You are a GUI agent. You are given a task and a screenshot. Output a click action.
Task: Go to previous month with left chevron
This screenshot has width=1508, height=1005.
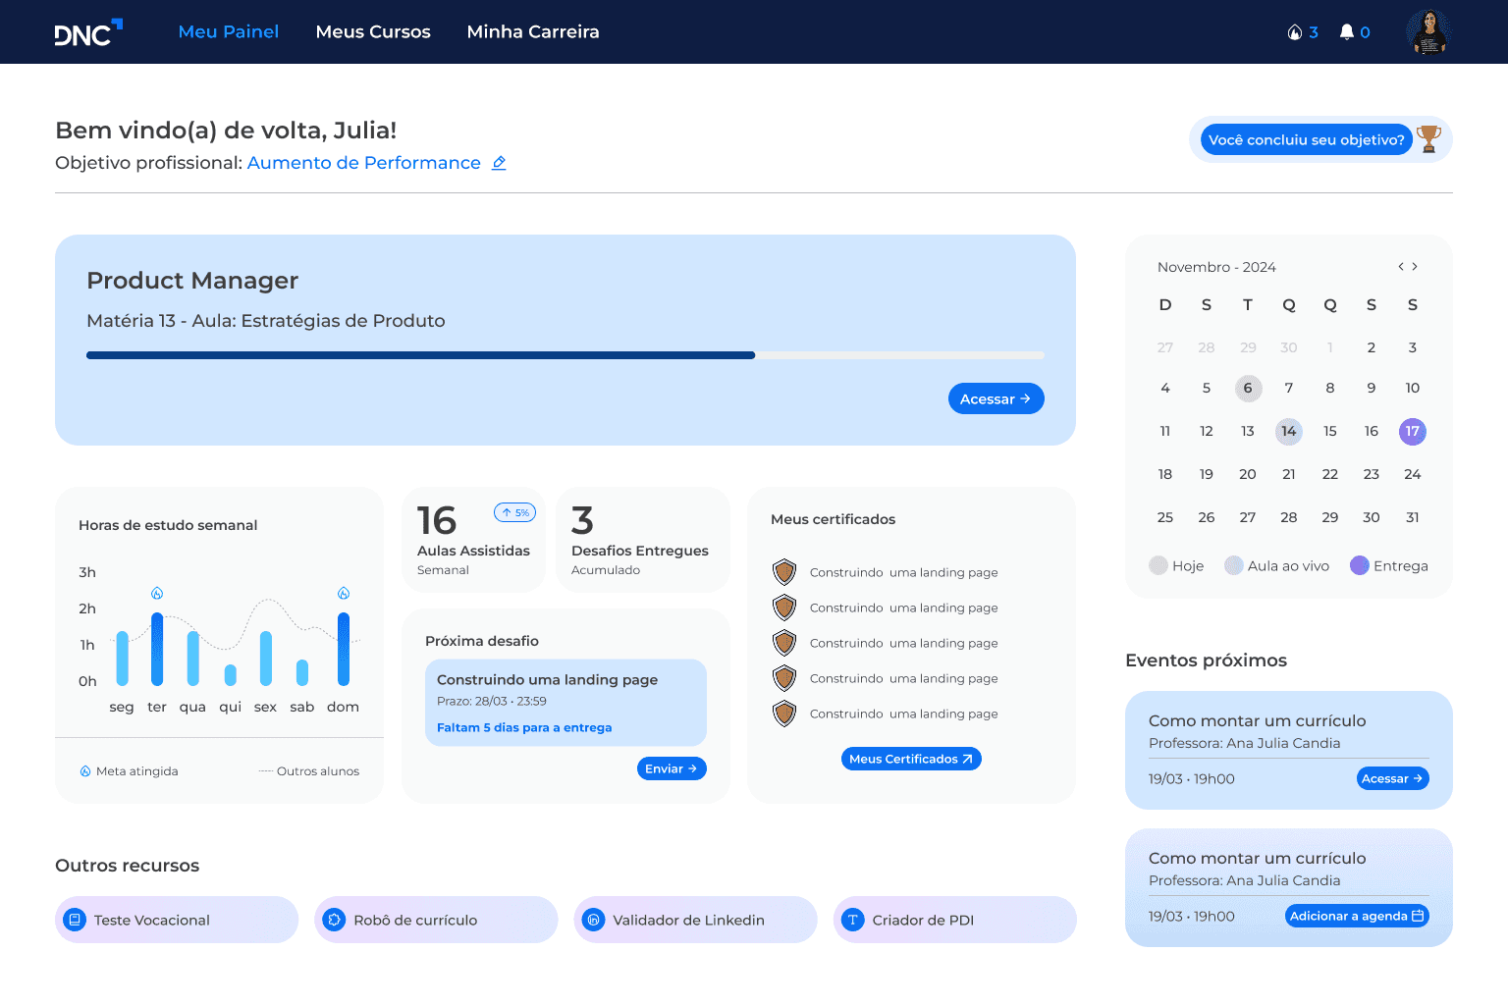click(1400, 266)
